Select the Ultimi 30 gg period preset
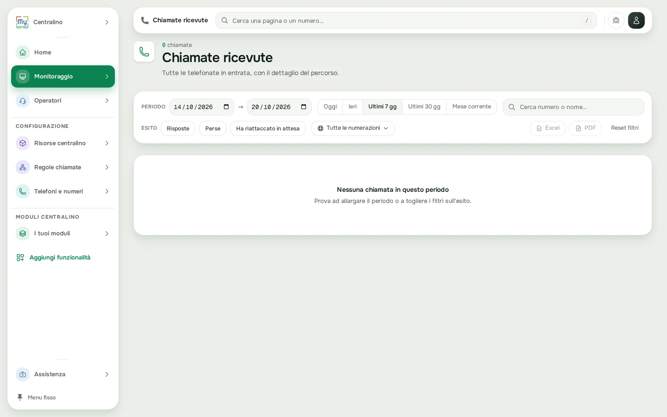Viewport: 667px width, 417px height. coord(424,107)
